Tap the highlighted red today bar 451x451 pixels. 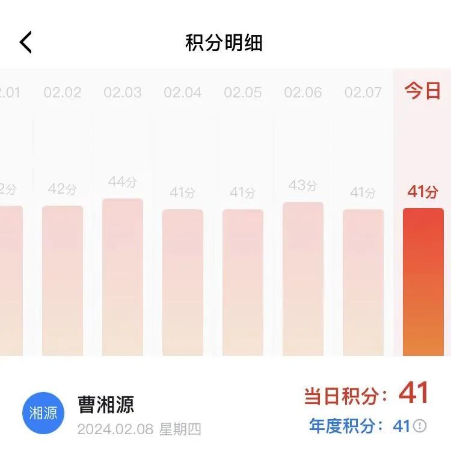pyautogui.click(x=423, y=281)
